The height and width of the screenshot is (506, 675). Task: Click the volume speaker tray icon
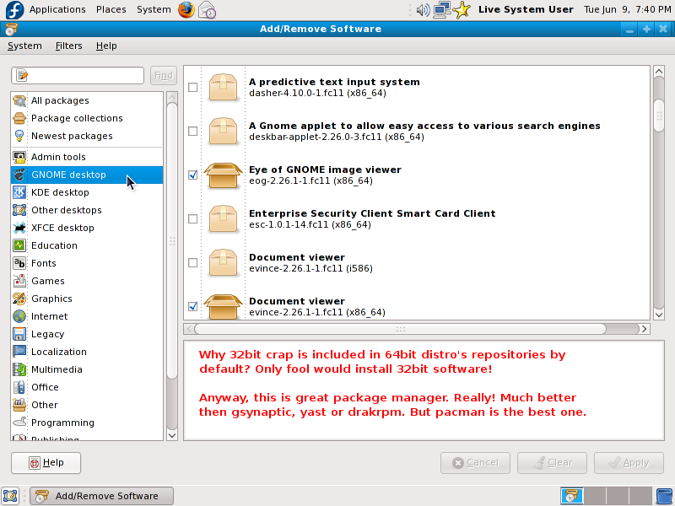pyautogui.click(x=423, y=9)
